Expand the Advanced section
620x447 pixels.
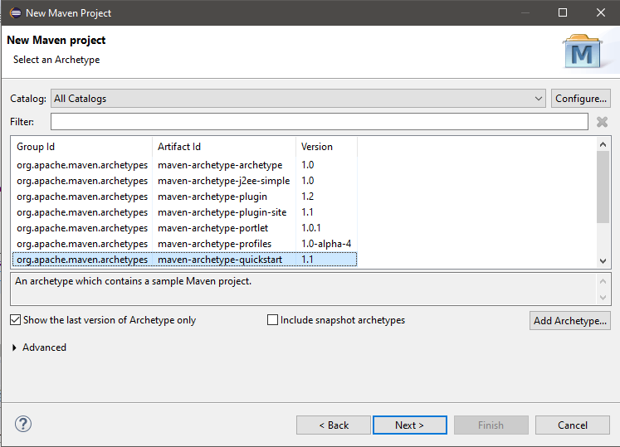[x=14, y=347]
